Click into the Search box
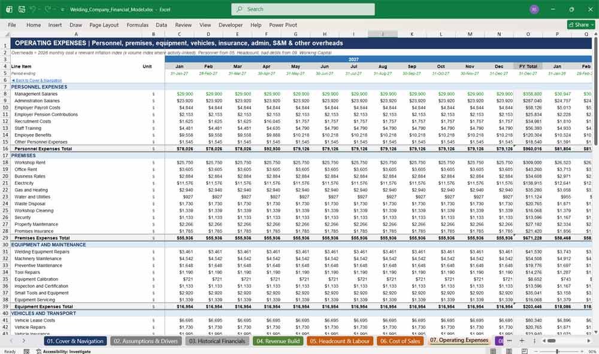Viewport: 599px width, 354px height. click(x=303, y=9)
